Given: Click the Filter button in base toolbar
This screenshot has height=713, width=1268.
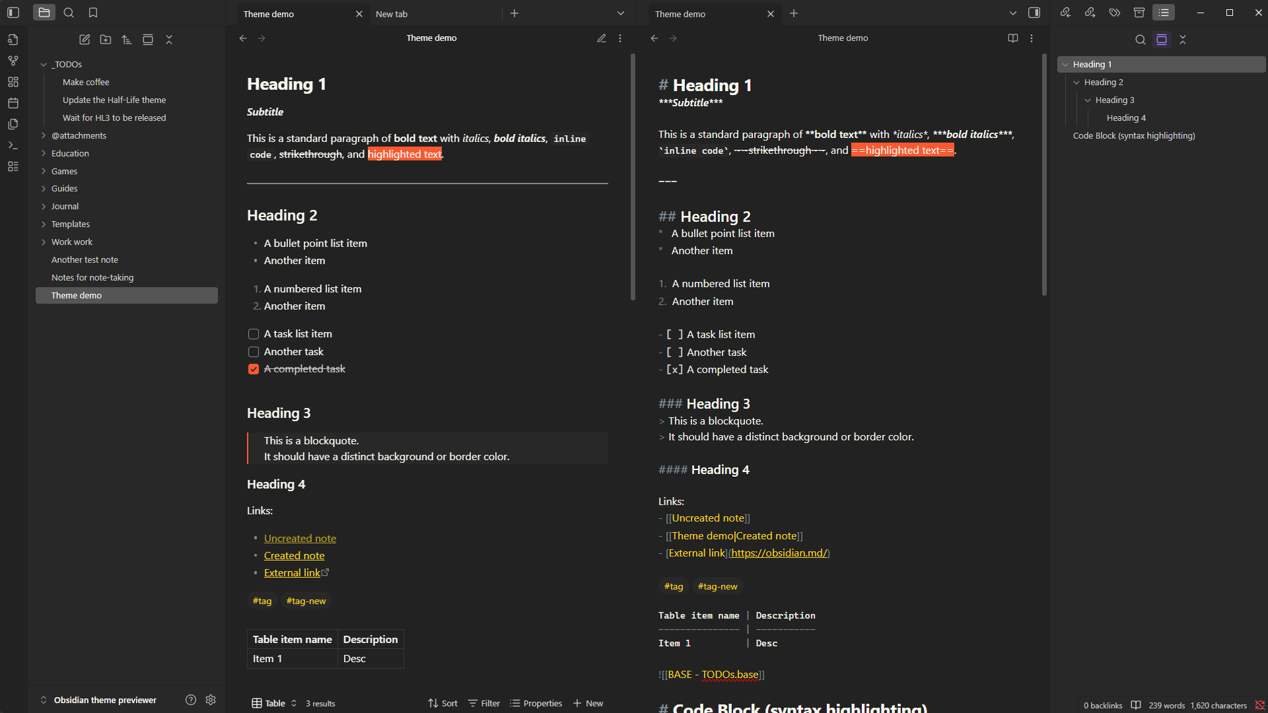Looking at the screenshot, I should tap(484, 703).
